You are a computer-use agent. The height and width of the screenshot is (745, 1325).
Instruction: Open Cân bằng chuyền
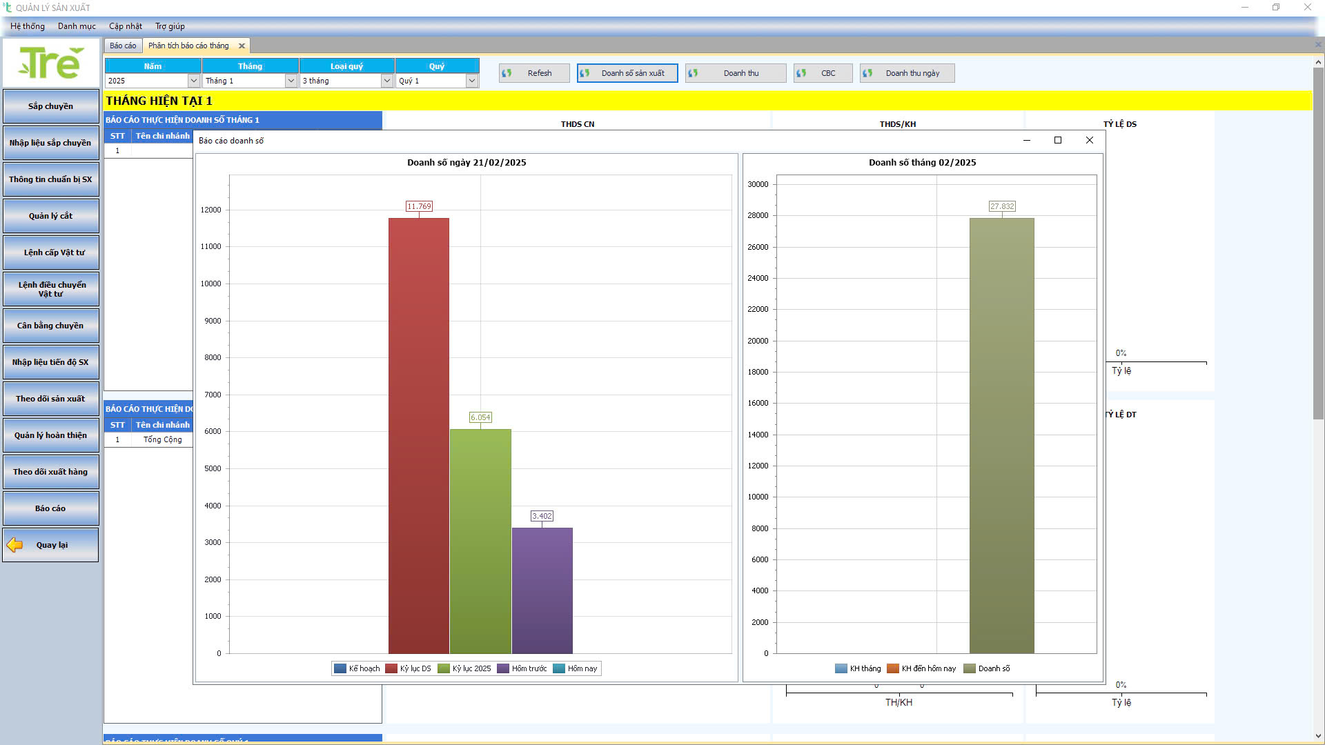pos(51,326)
